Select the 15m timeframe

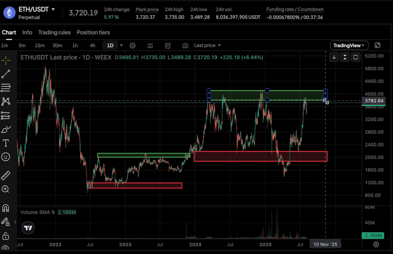[x=40, y=46]
